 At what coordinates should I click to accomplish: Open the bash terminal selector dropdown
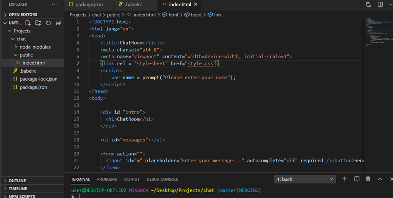(x=305, y=179)
